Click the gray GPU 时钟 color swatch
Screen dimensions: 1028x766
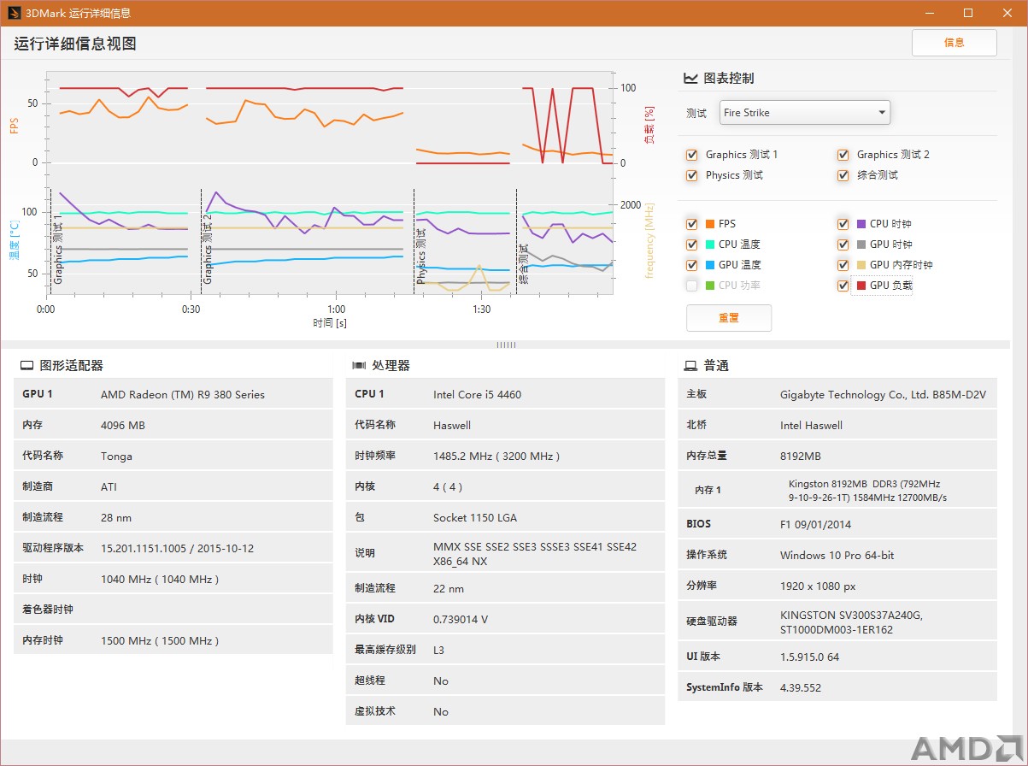(x=861, y=245)
